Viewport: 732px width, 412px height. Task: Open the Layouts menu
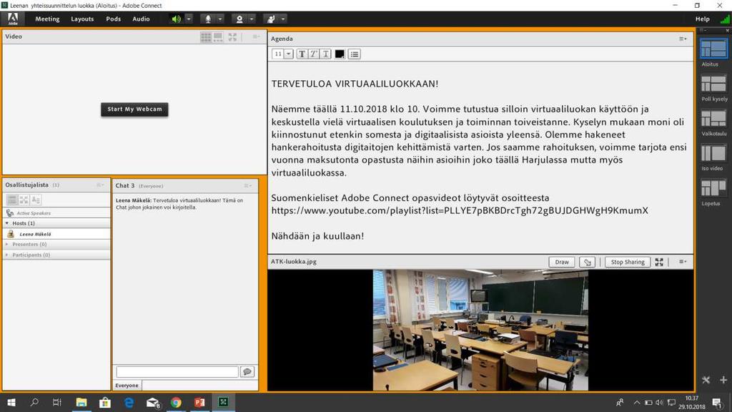[x=82, y=19]
